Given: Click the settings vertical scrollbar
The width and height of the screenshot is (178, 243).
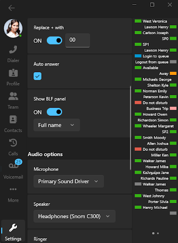Looking at the screenshot, I should point(130,128).
